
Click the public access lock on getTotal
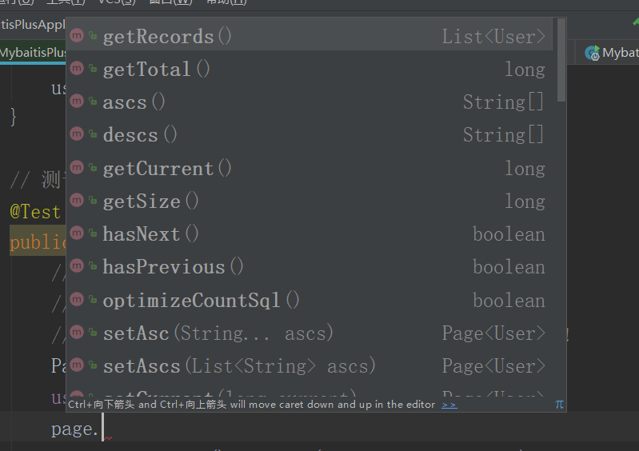94,69
